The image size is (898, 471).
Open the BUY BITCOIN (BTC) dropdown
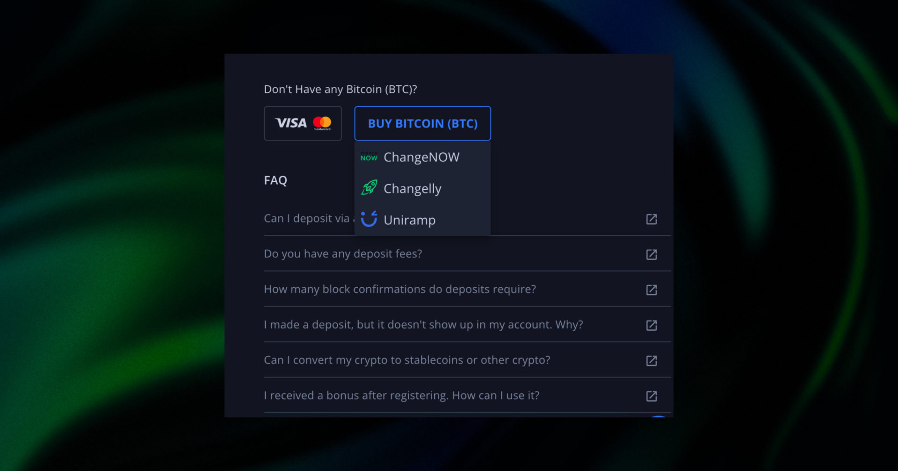[422, 123]
